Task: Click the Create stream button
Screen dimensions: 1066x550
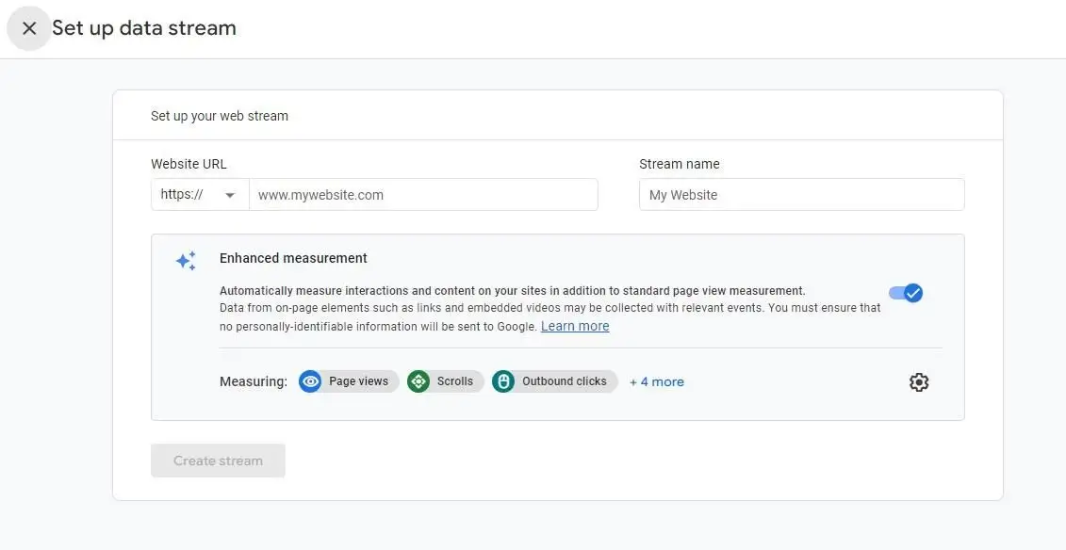Action: pyautogui.click(x=219, y=461)
